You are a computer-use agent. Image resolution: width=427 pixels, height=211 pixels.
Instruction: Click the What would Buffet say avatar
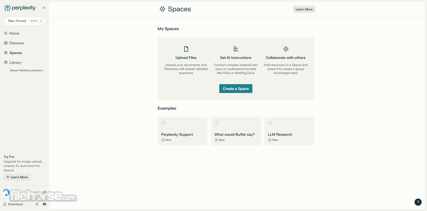[217, 123]
